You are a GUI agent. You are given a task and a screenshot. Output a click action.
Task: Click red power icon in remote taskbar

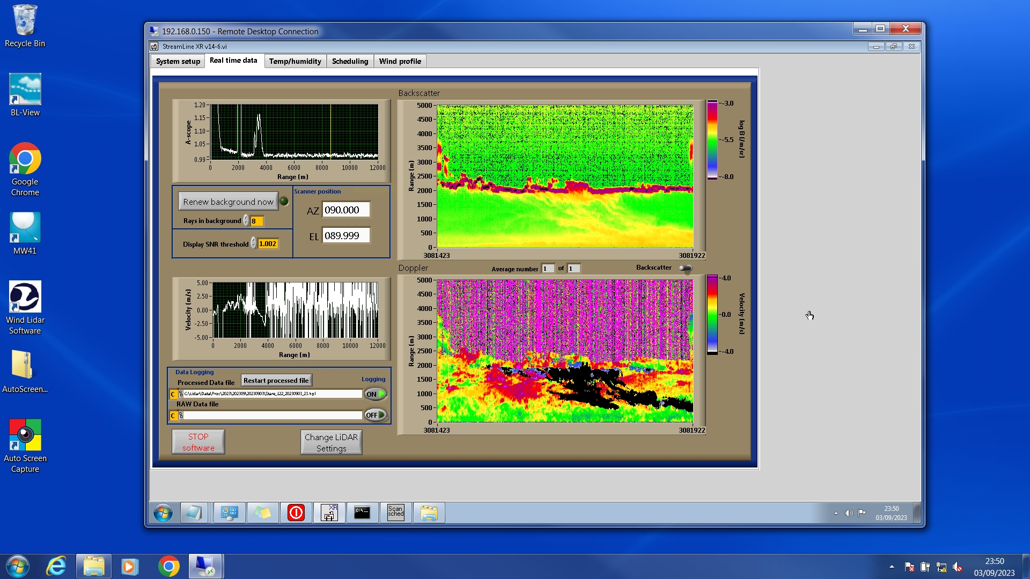(296, 513)
